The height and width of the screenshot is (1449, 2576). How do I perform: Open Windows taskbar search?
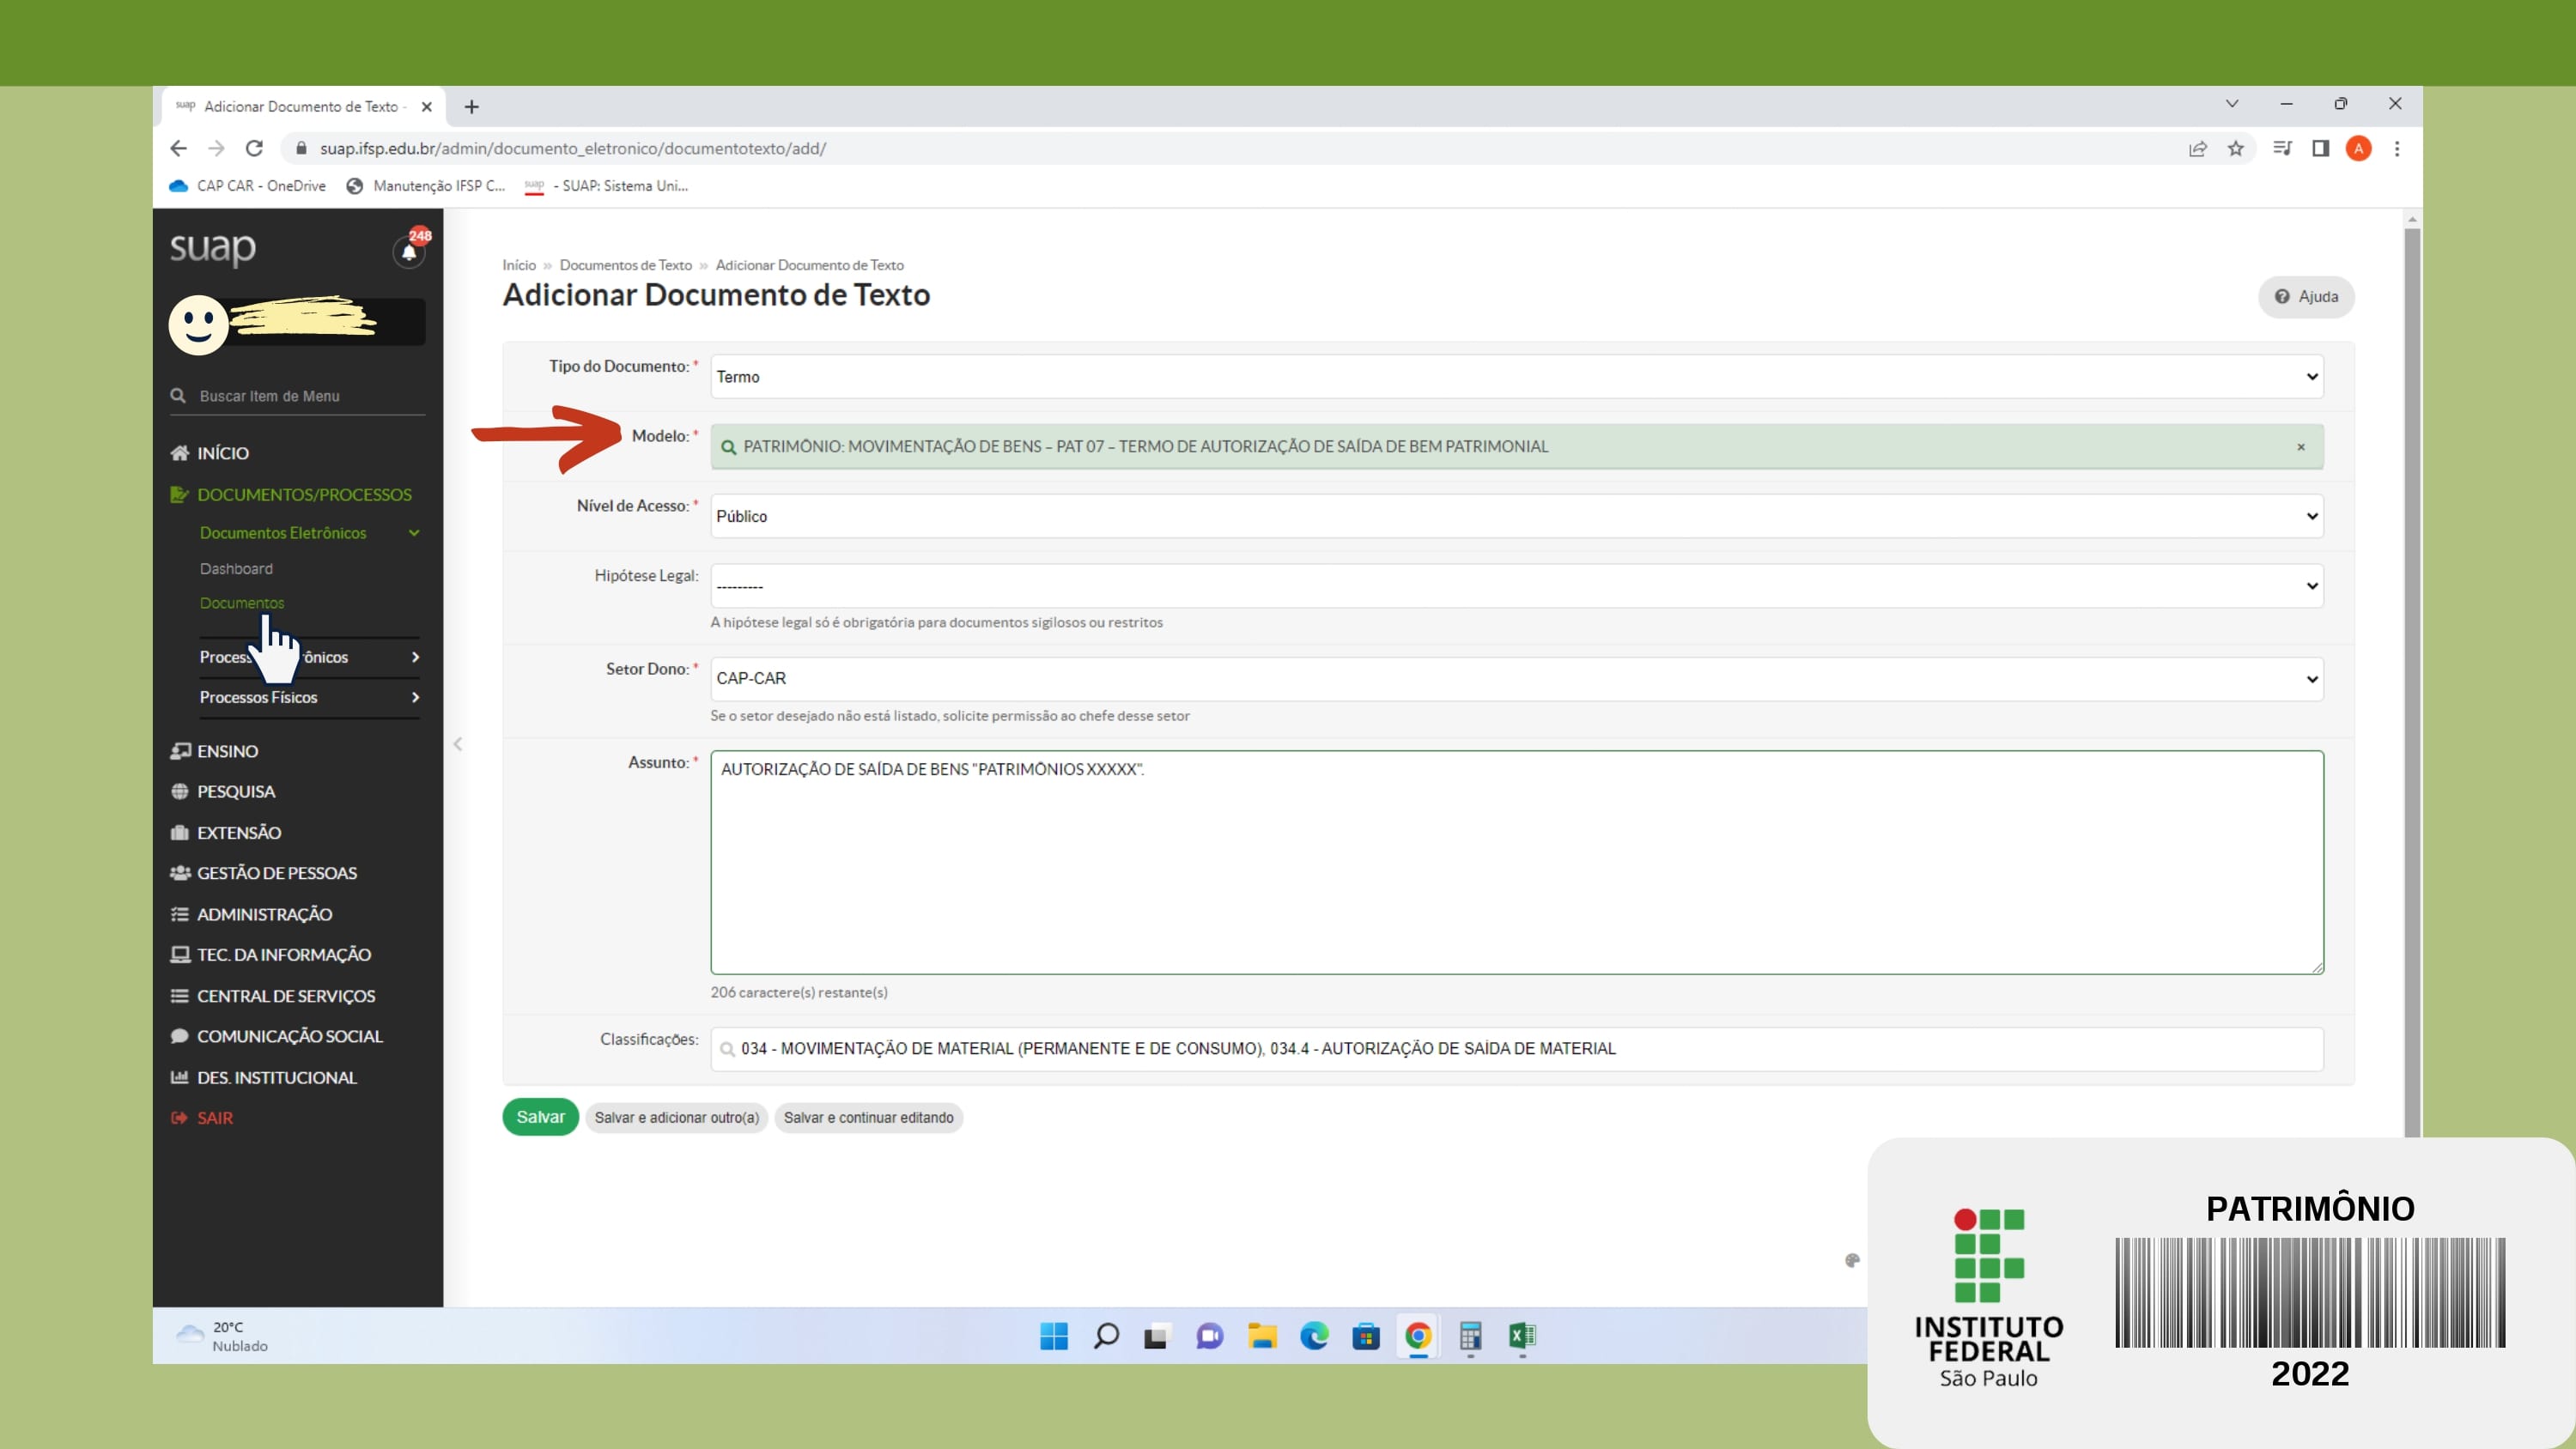click(1105, 1336)
